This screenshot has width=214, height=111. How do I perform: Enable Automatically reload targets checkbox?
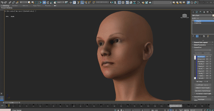pyautogui.click(x=195, y=93)
